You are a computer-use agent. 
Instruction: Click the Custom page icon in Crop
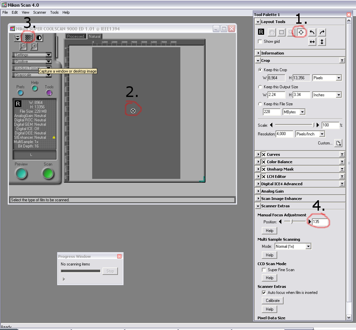point(338,143)
